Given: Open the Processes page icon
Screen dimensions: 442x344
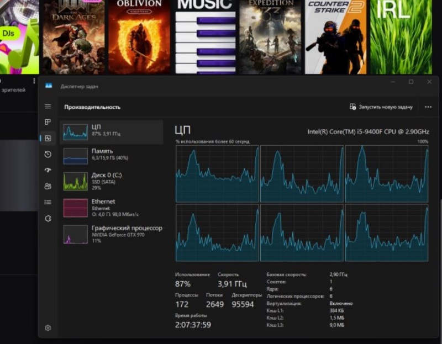Looking at the screenshot, I should pyautogui.click(x=48, y=122).
